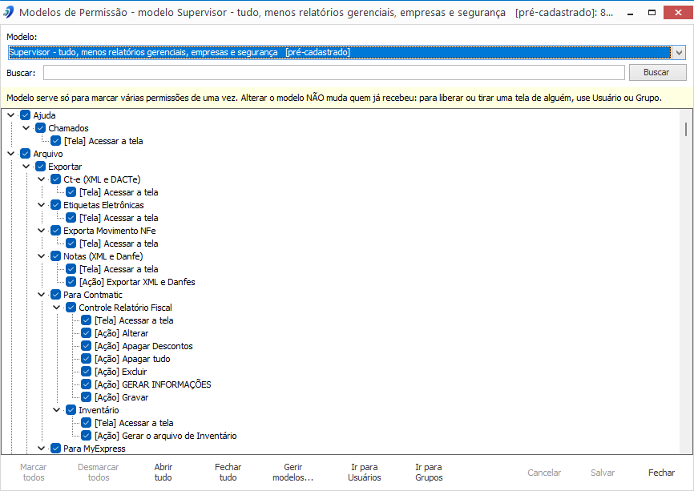The height and width of the screenshot is (491, 694).
Task: Uncheck the [Ação] Alterar permission
Action: 87,333
